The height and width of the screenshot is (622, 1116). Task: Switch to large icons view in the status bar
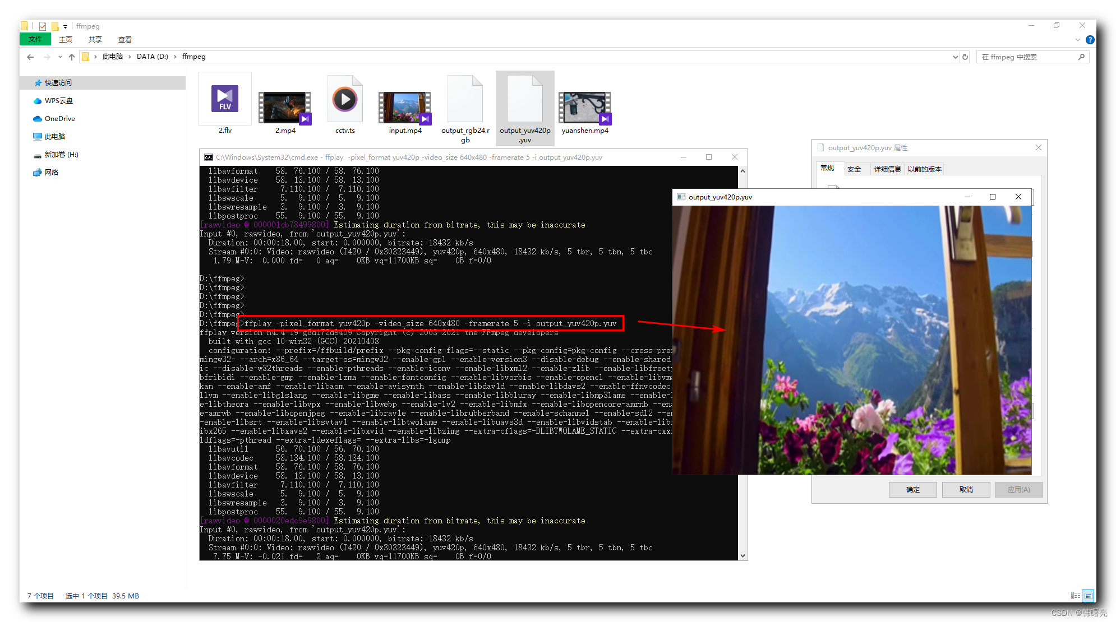coord(1089,596)
